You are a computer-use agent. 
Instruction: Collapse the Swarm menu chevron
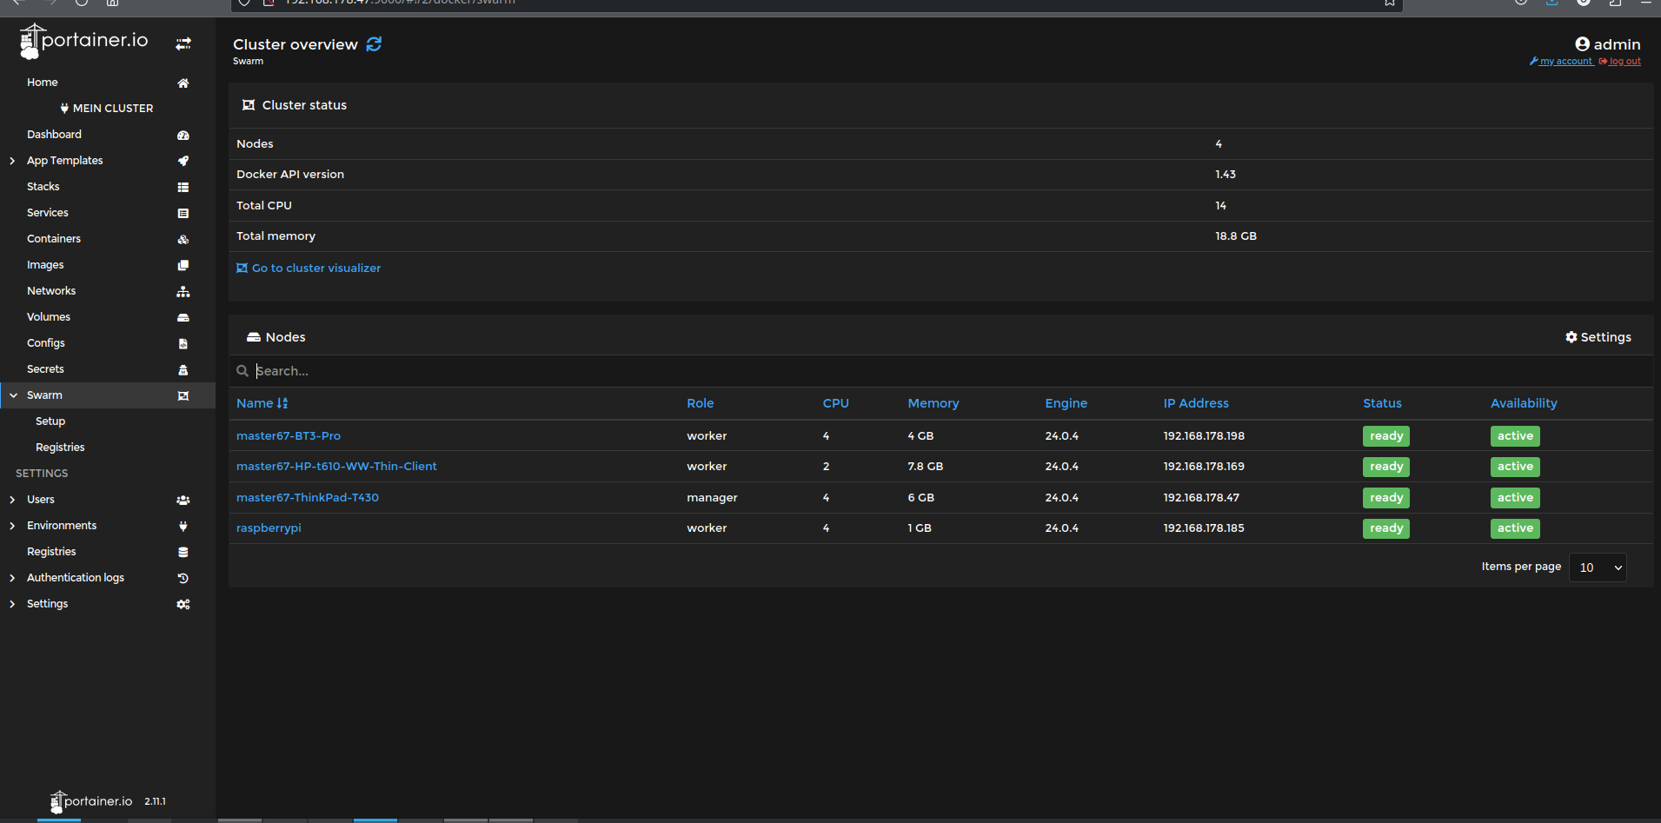click(13, 395)
